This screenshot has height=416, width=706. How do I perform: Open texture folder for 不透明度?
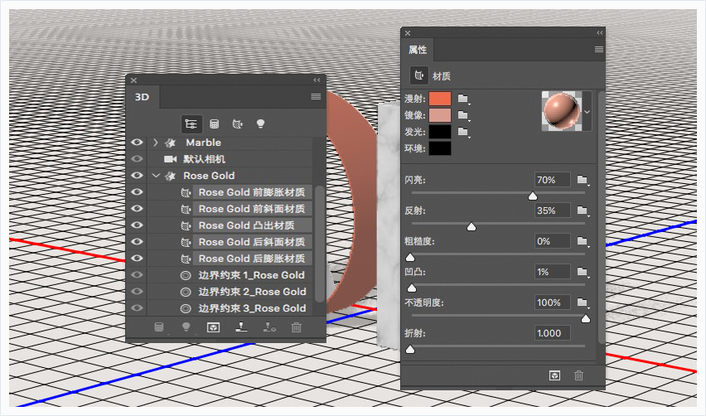point(583,302)
